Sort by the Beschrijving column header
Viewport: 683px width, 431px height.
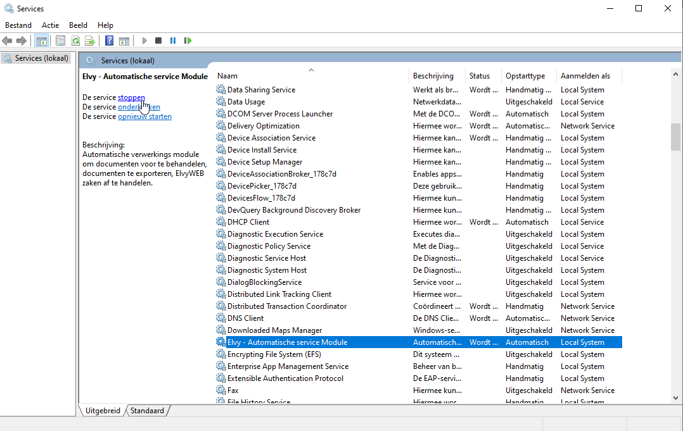[x=437, y=76]
